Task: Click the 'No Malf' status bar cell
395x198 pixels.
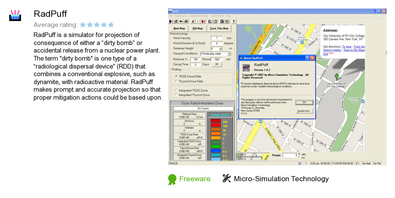Action: tap(366, 164)
